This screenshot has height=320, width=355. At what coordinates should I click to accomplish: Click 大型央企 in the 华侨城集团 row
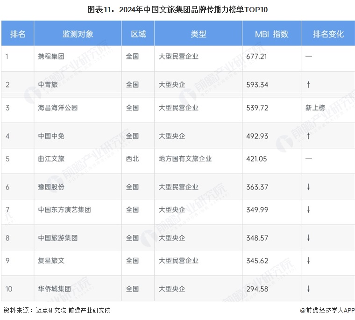172,289
